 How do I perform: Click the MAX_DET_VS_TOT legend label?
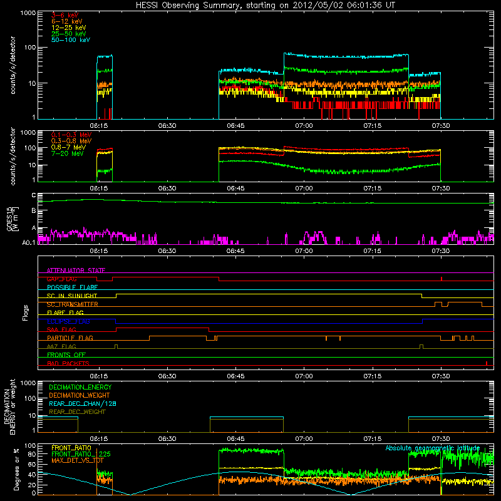(78, 460)
